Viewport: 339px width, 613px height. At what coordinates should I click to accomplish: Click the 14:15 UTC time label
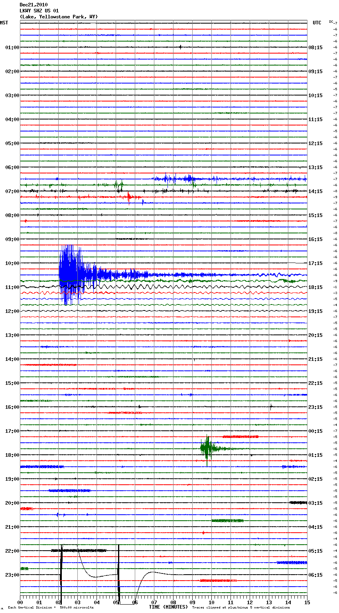(315, 191)
